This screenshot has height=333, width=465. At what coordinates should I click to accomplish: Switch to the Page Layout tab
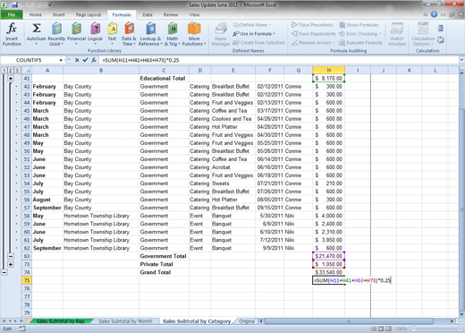(89, 14)
